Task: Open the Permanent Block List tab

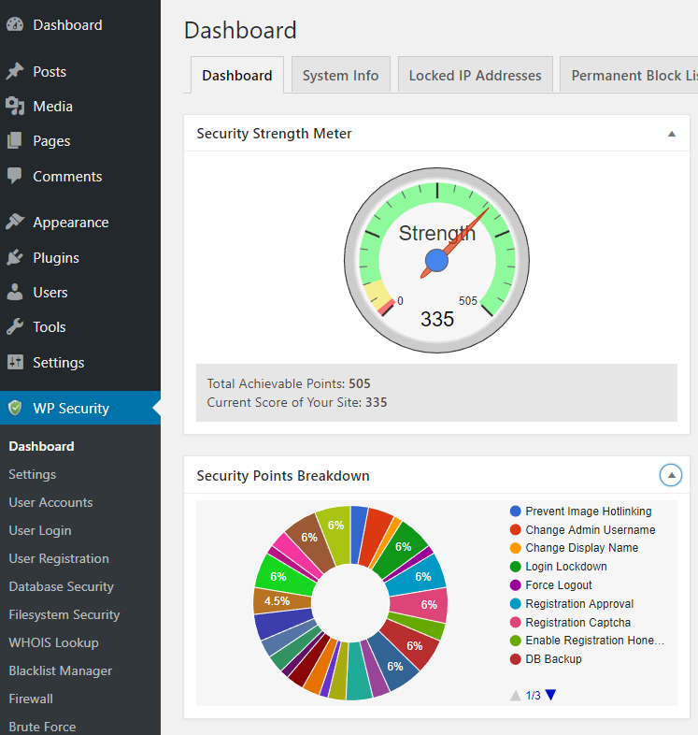Action: pyautogui.click(x=629, y=75)
